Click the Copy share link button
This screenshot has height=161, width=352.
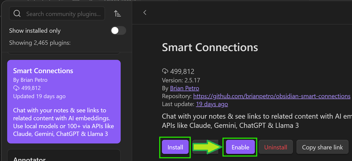[x=322, y=147]
